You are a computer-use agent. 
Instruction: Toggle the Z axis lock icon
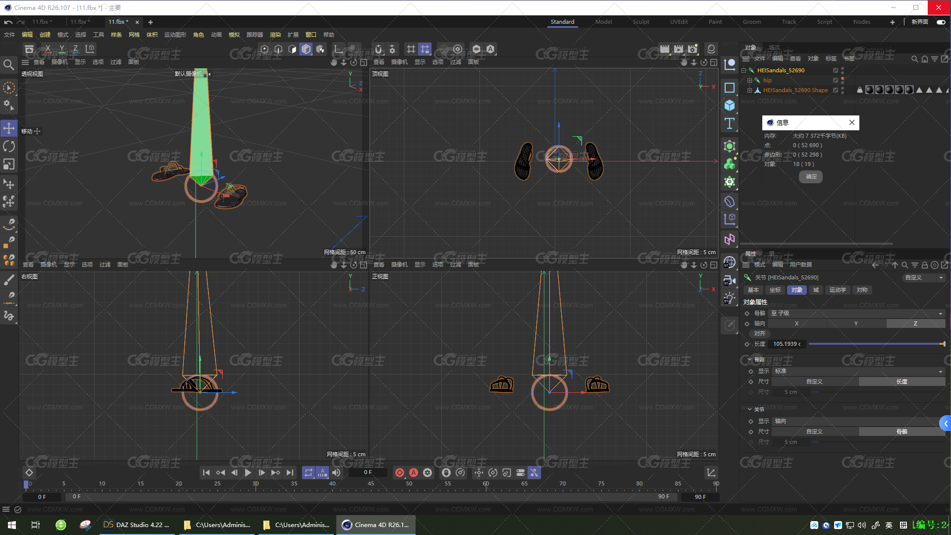tap(75, 49)
